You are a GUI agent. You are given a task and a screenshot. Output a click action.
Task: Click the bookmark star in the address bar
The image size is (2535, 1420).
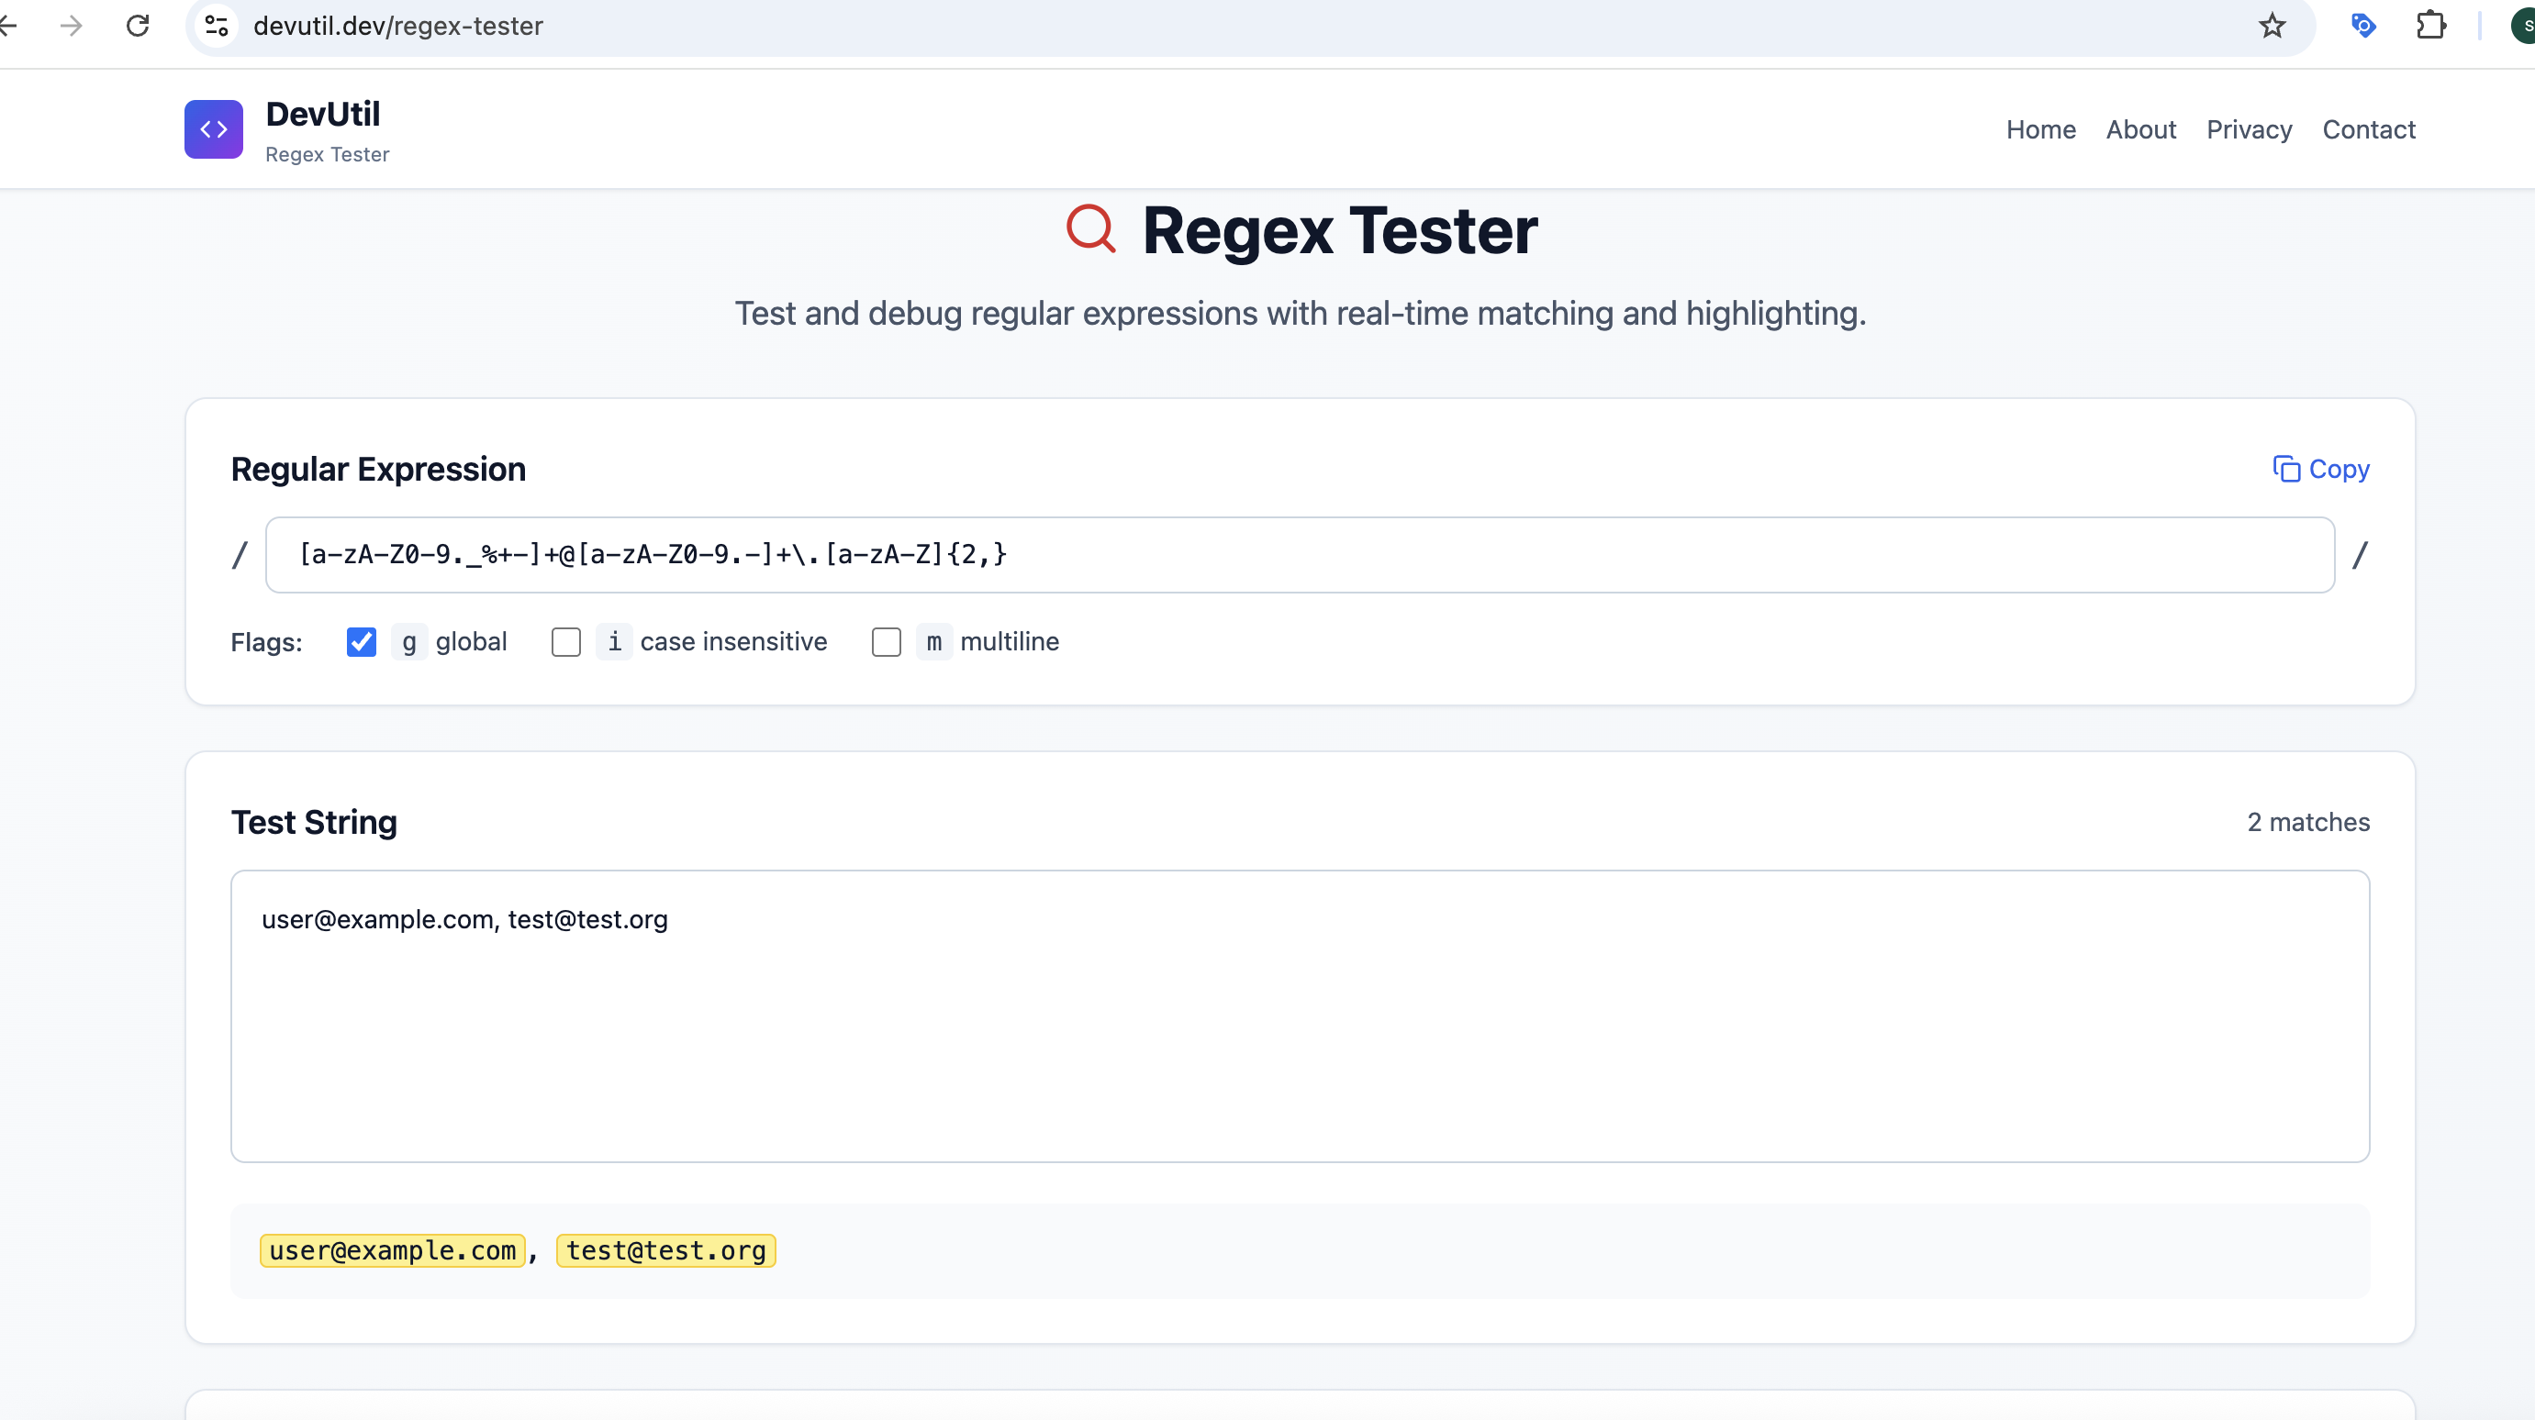pos(2272,26)
